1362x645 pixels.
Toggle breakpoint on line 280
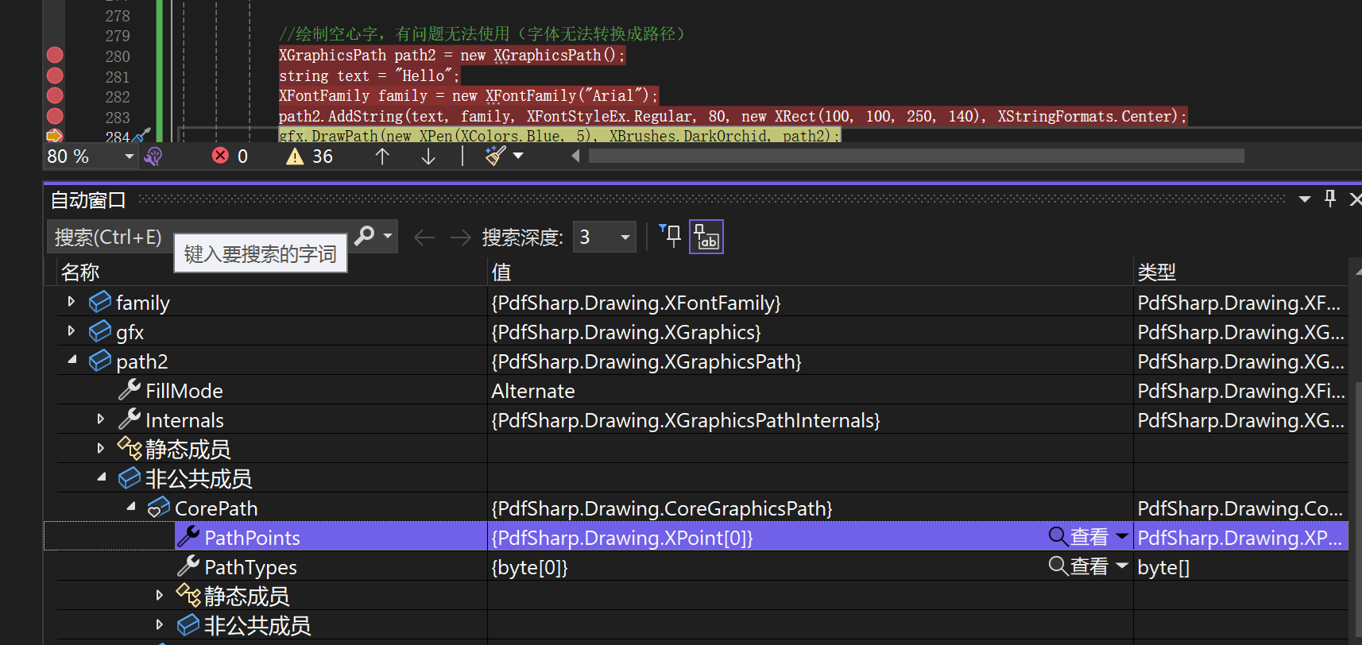point(55,55)
